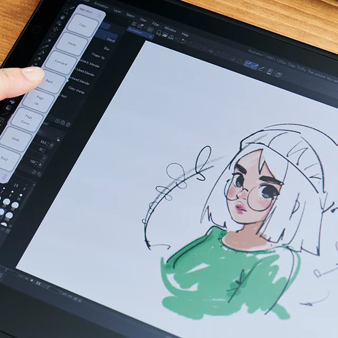This screenshot has width=338, height=338.
Task: Open the Help menu
Action: [185, 34]
